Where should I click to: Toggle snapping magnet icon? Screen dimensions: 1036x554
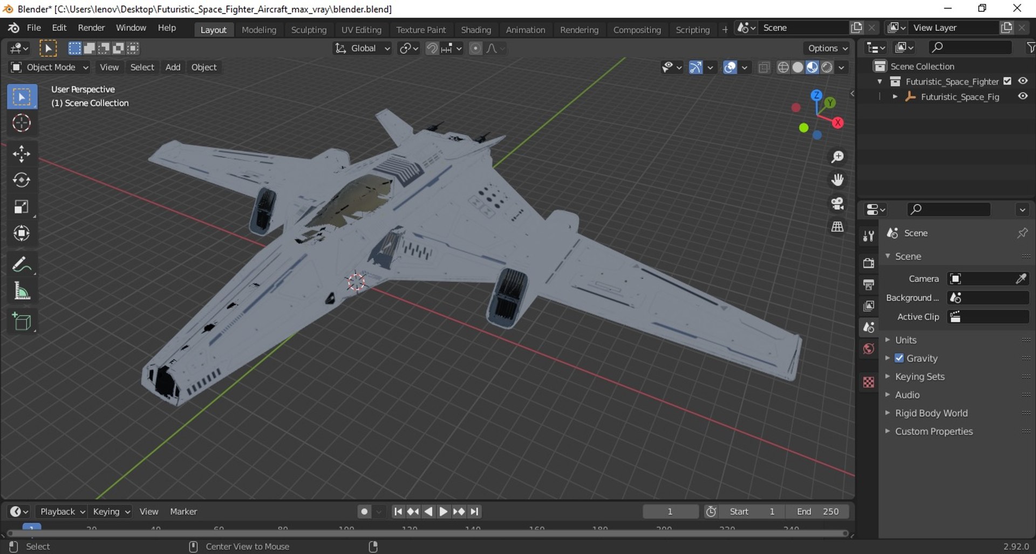pos(432,49)
